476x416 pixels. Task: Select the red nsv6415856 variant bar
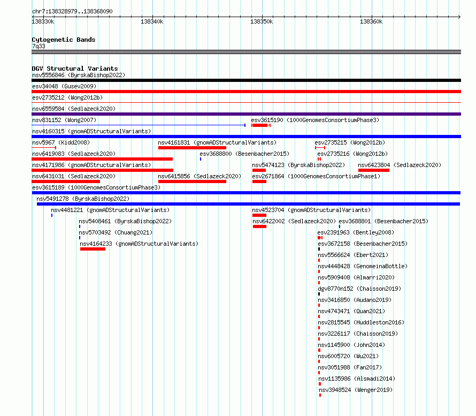coord(192,181)
